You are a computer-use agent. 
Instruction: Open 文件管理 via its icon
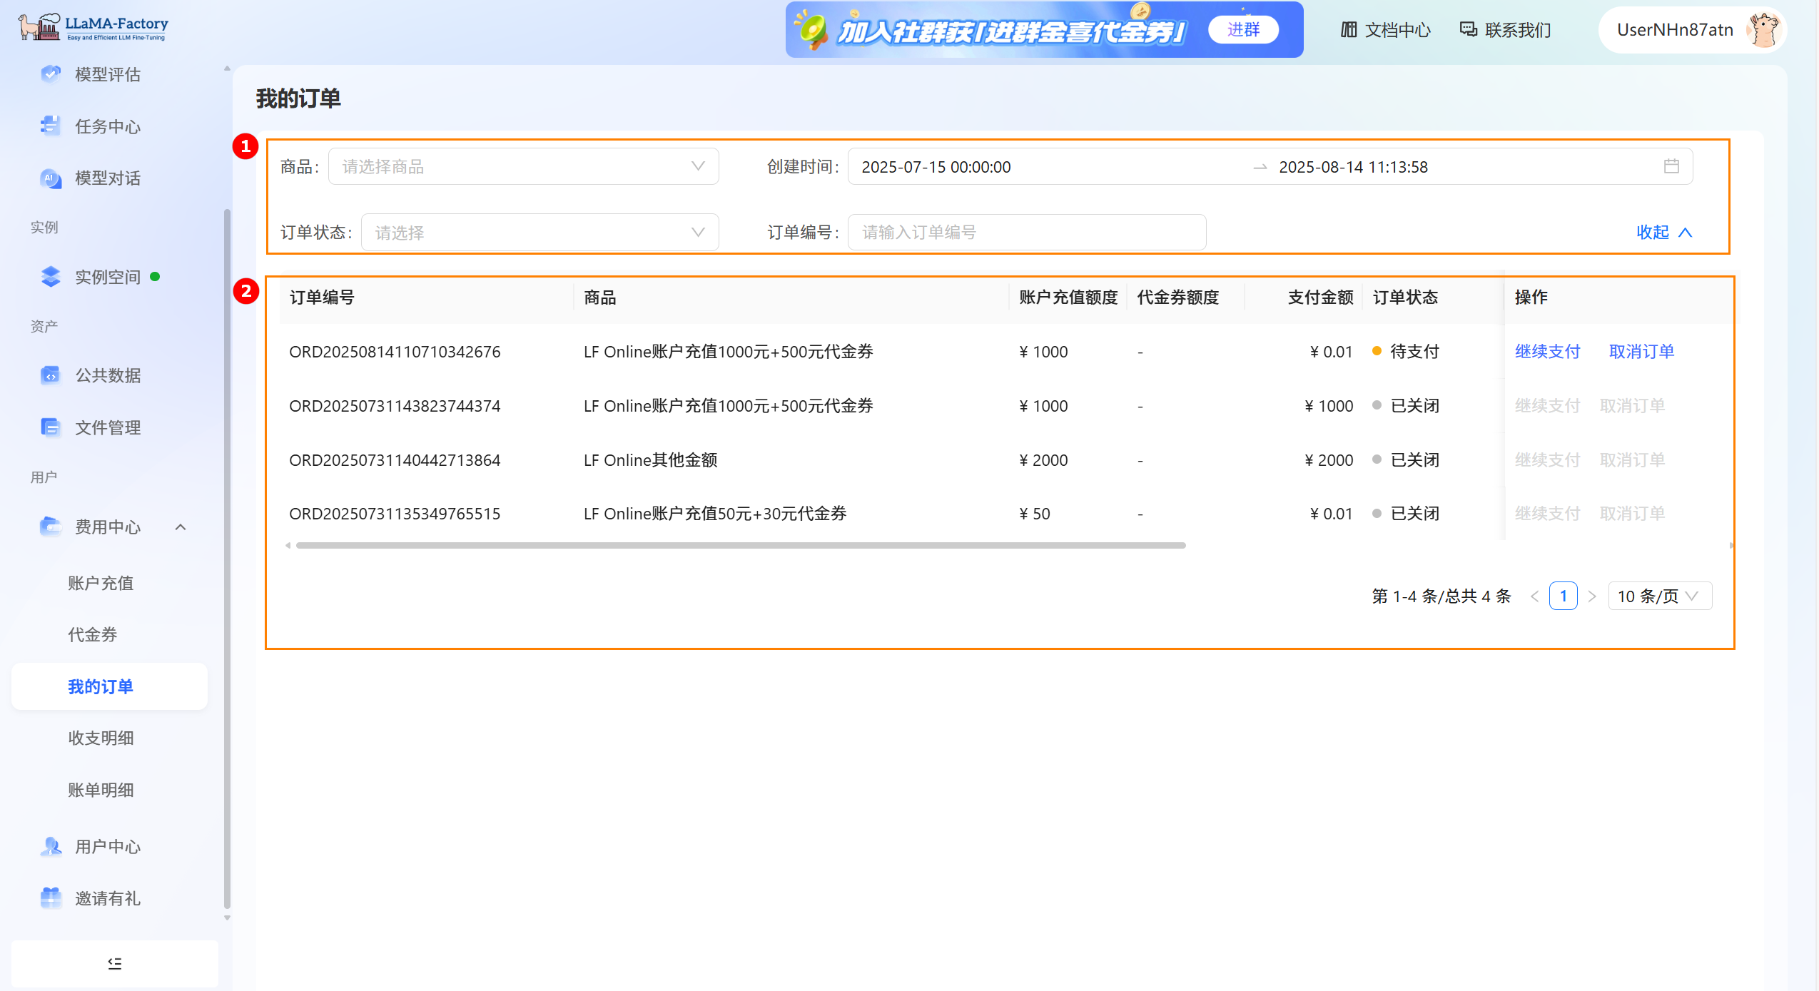[x=51, y=427]
